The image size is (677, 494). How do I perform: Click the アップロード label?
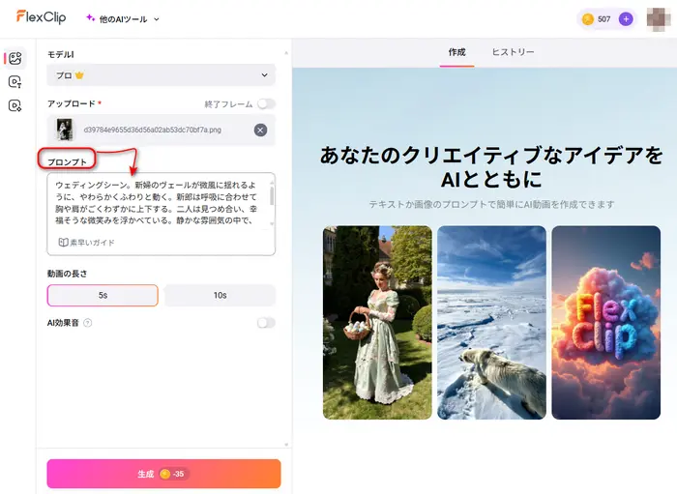click(x=72, y=103)
